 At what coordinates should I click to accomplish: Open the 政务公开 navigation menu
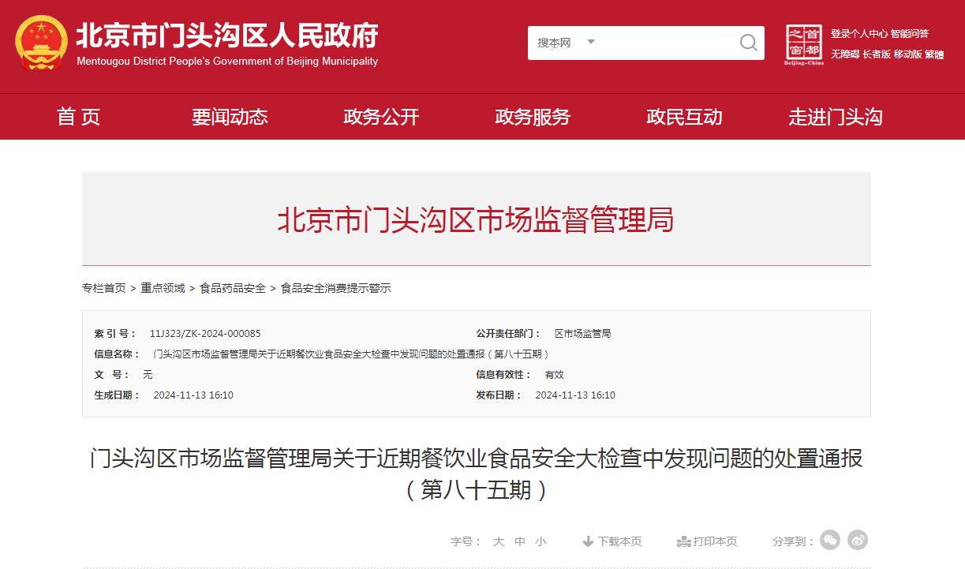[x=381, y=117]
